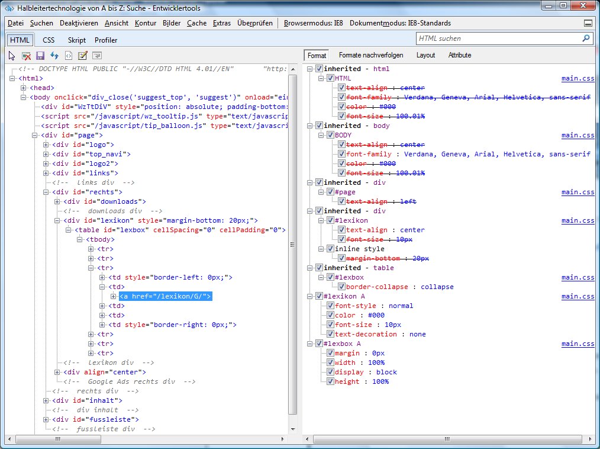This screenshot has height=449, width=600.
Task: Open the Formate nachverfolgen pane
Action: click(371, 55)
